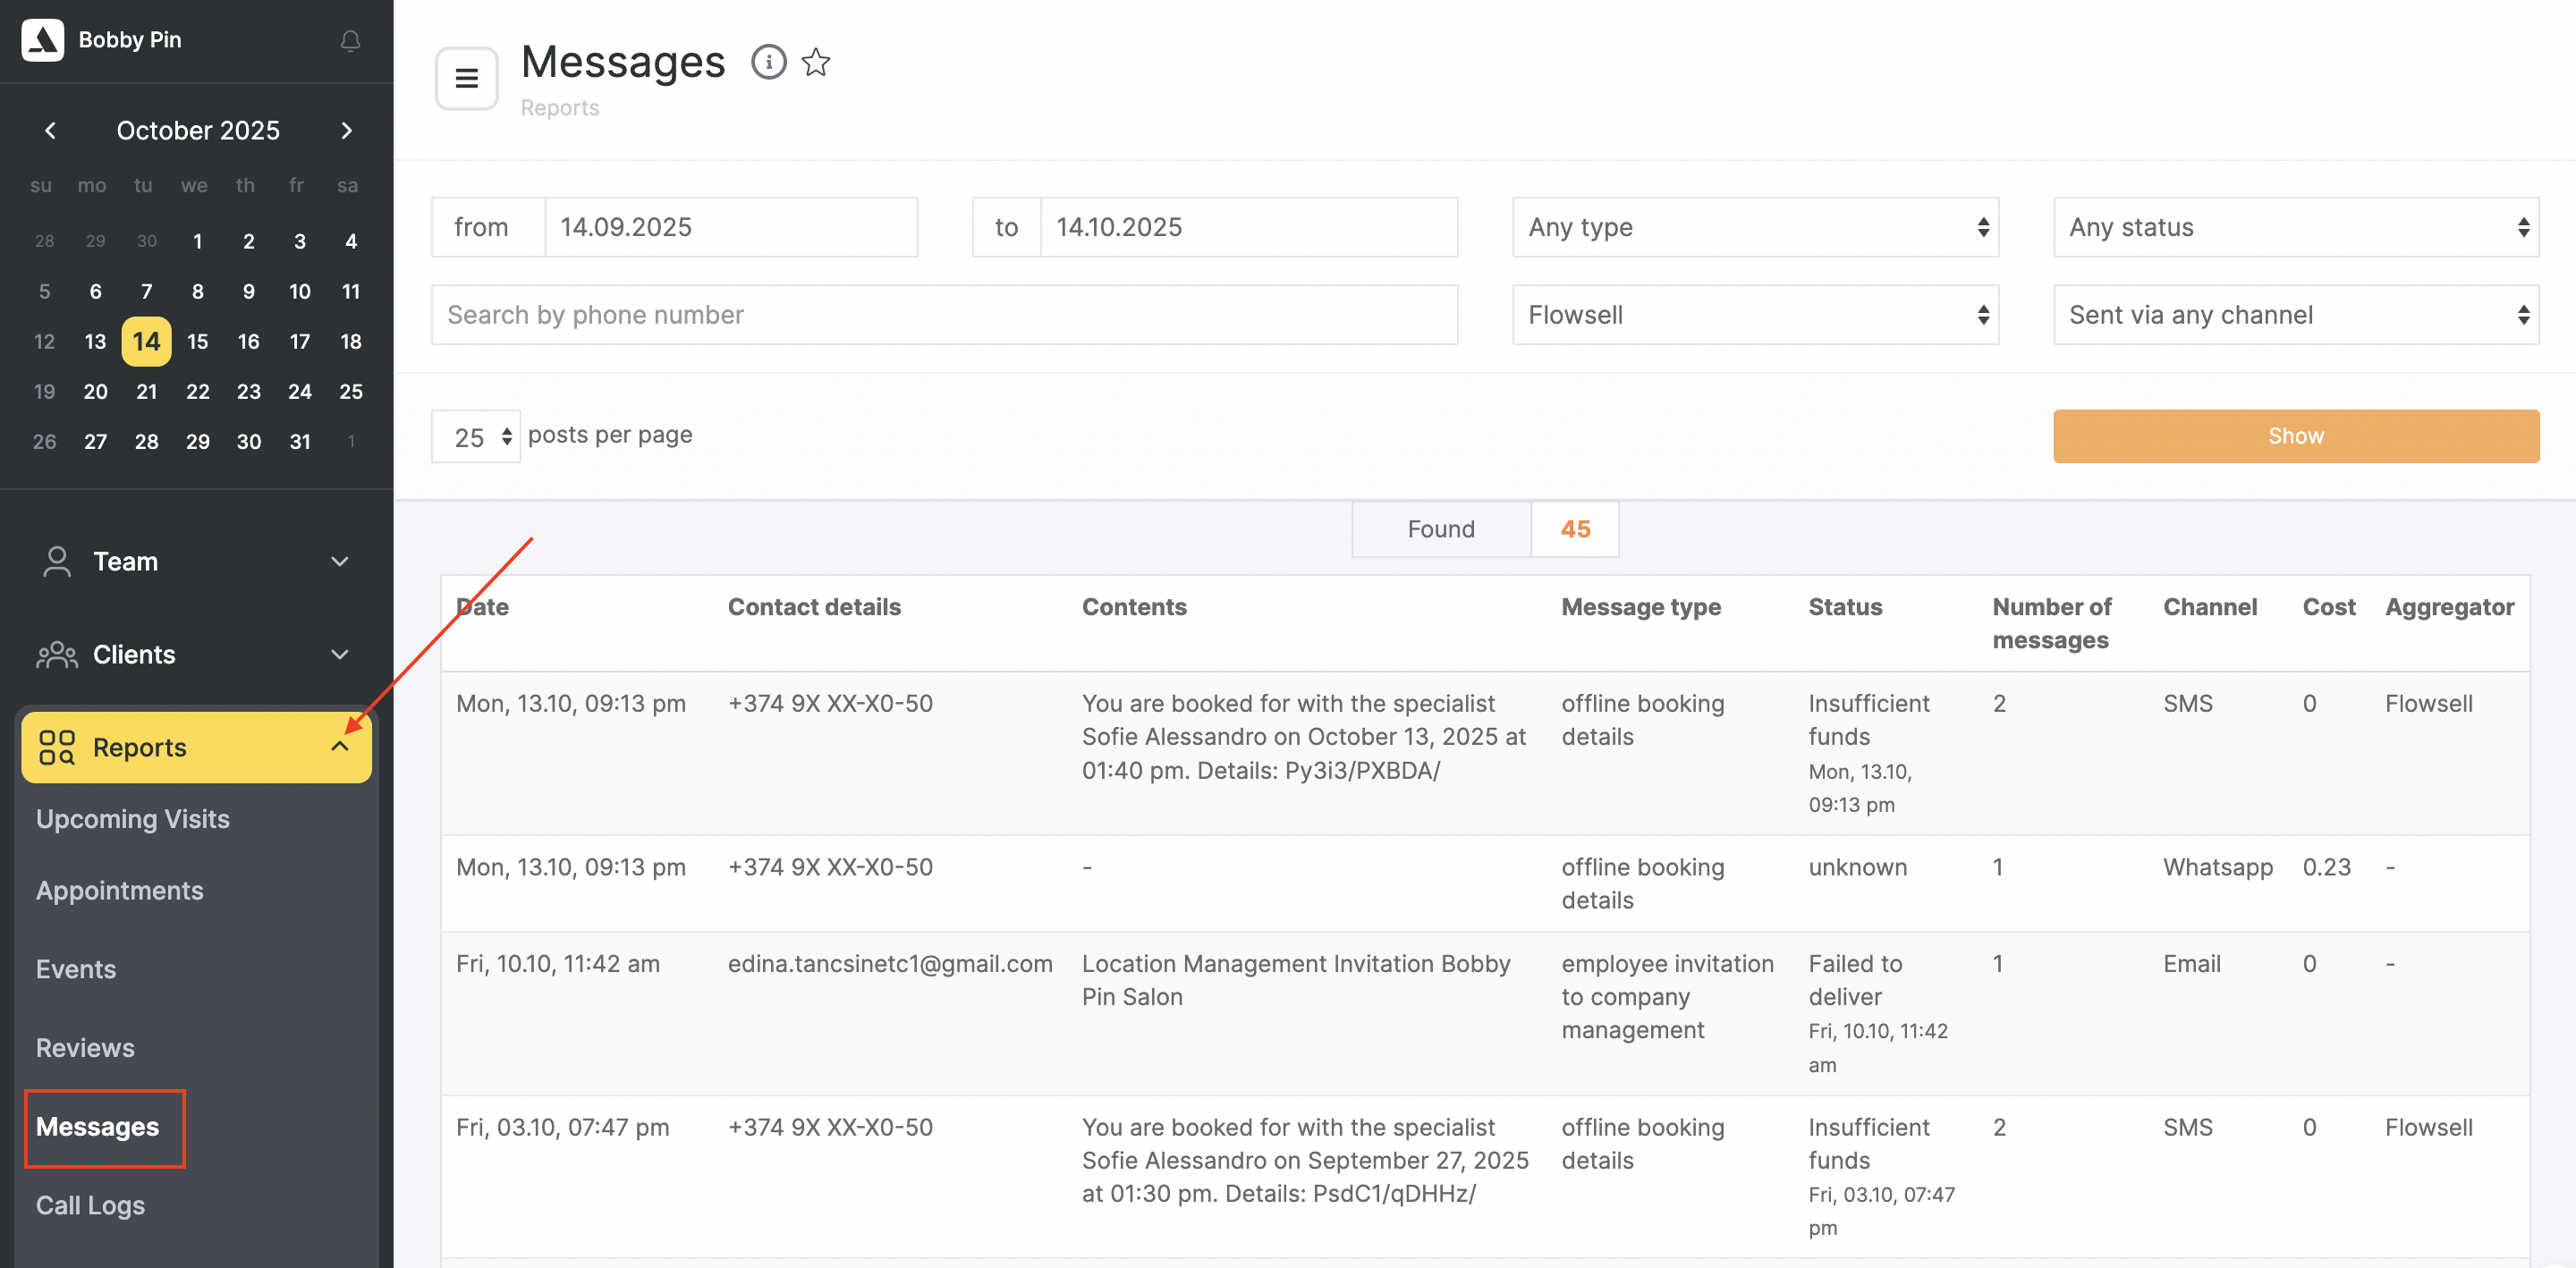Click the Reports grid icon
This screenshot has height=1268, width=2576.
coord(56,747)
